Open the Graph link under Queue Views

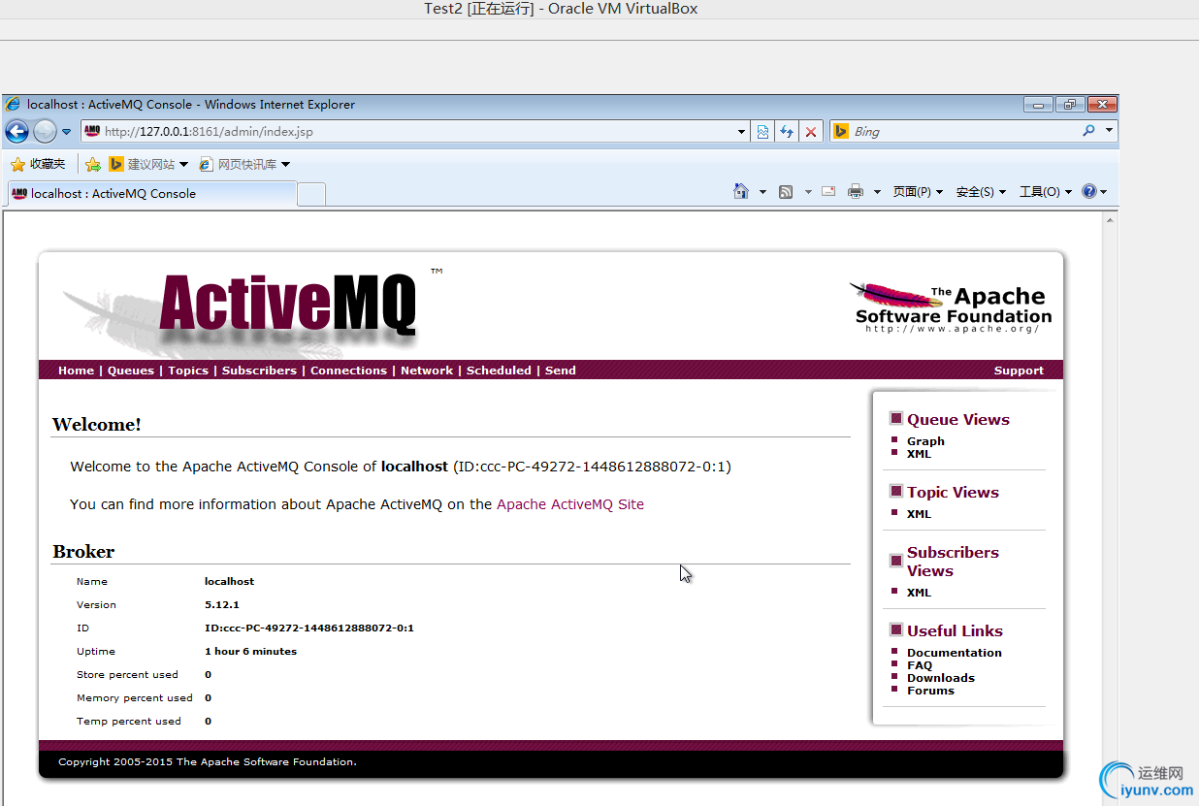click(925, 441)
